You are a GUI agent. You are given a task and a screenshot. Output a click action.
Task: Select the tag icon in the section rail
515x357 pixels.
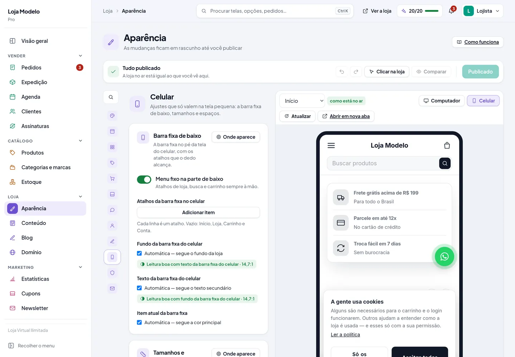[112, 163]
